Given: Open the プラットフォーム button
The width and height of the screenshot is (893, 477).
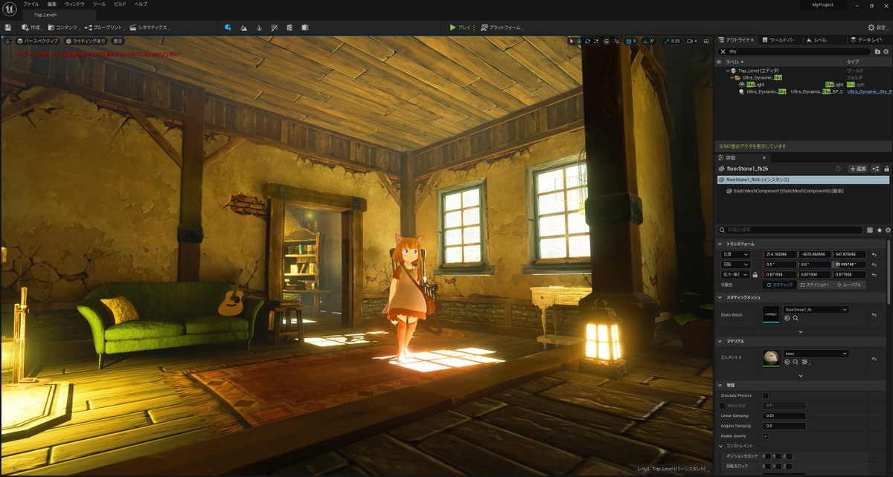Looking at the screenshot, I should (x=502, y=27).
